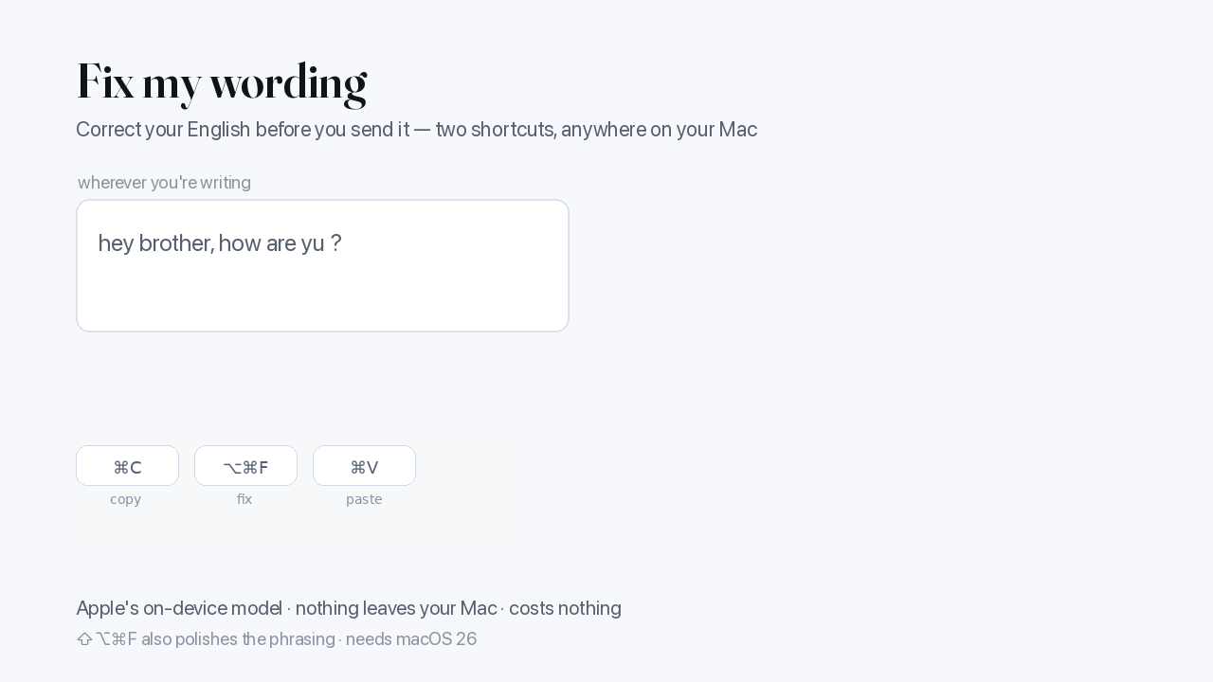Click the 'fix' caption
Screen dimensions: 1213x682
point(244,499)
